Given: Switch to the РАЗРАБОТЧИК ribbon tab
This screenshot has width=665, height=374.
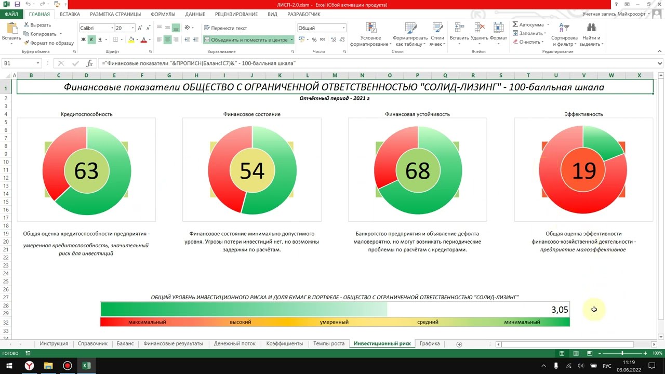Looking at the screenshot, I should (x=304, y=14).
